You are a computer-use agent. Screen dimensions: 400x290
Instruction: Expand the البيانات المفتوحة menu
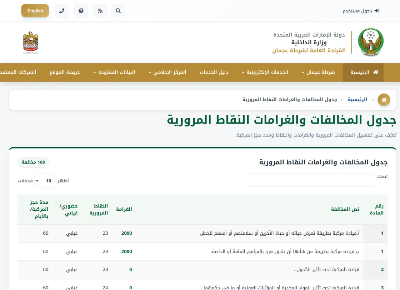click(114, 72)
